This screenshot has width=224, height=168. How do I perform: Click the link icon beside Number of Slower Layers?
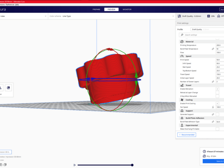click(213, 81)
